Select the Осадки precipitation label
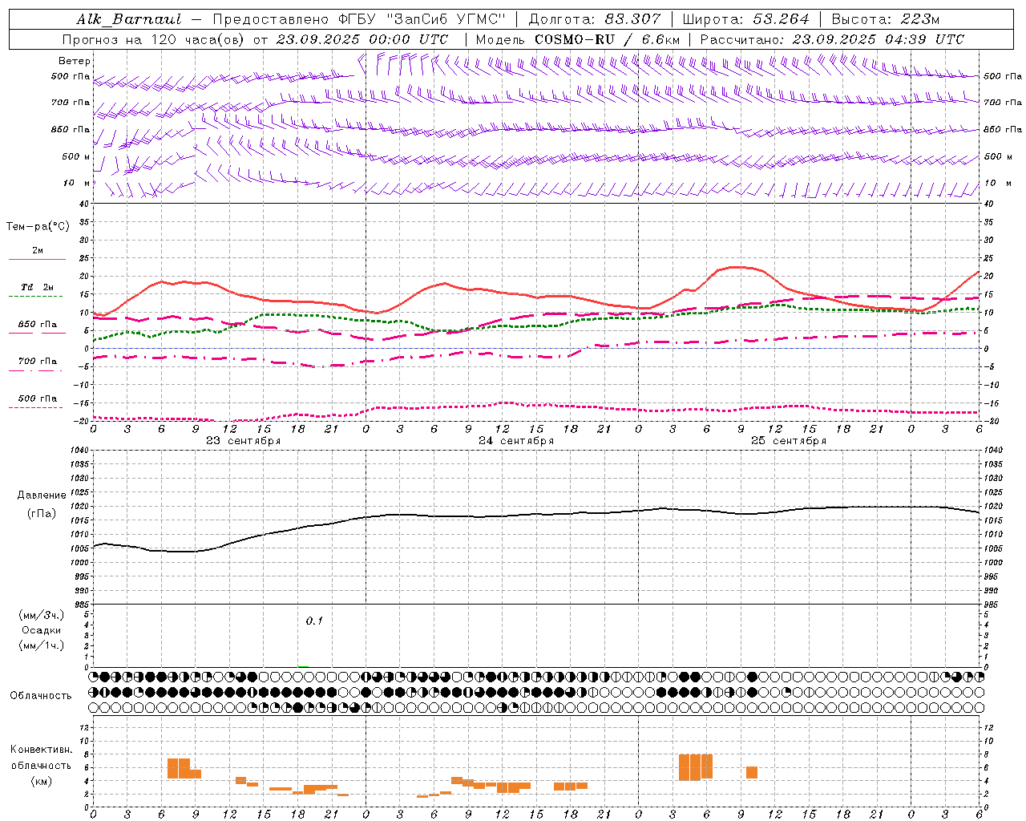The width and height of the screenshot is (1026, 821). coord(41,630)
